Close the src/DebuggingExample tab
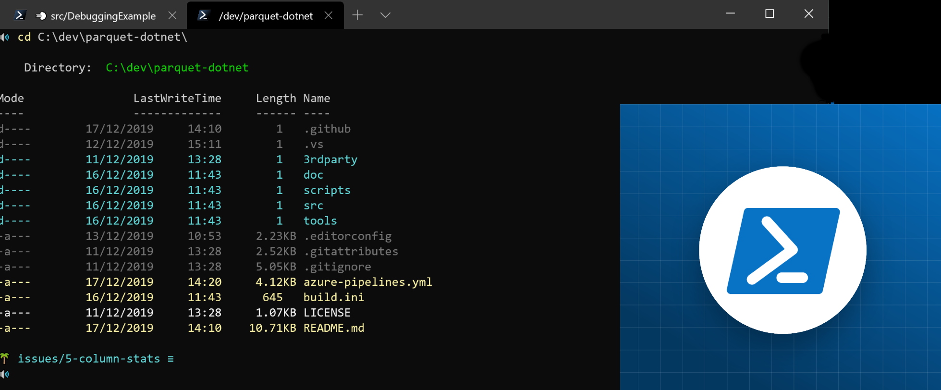The height and width of the screenshot is (390, 941). [x=172, y=15]
